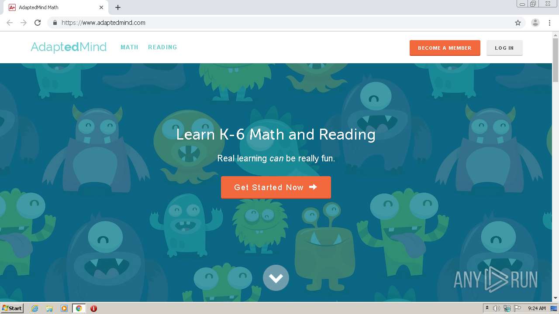The image size is (559, 314).
Task: Close the AdaptedMind Math tab
Action: coord(101,7)
